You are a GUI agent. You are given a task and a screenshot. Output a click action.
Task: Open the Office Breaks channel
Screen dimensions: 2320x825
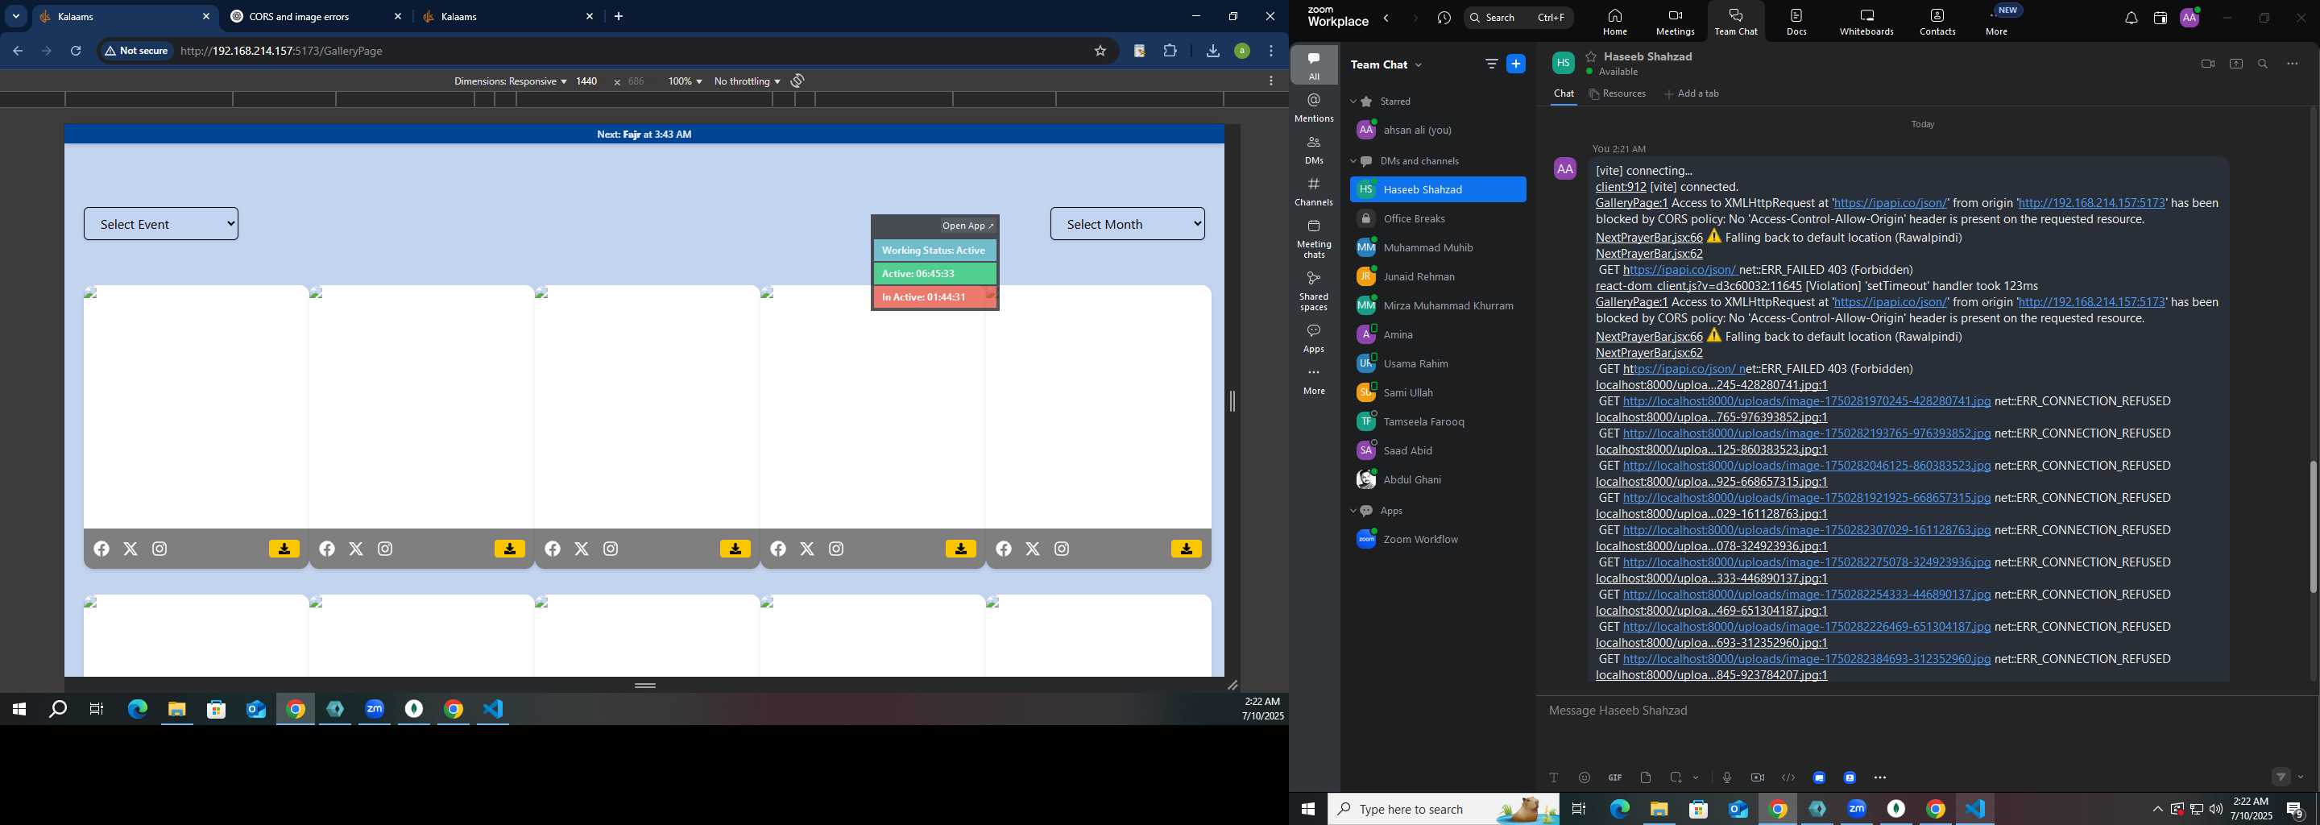1438,219
